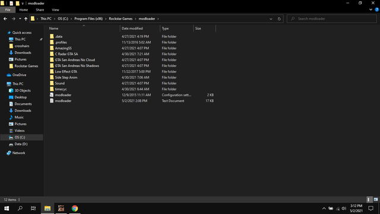Switch to the View ribbon tab
The height and width of the screenshot is (214, 380).
coord(55,10)
